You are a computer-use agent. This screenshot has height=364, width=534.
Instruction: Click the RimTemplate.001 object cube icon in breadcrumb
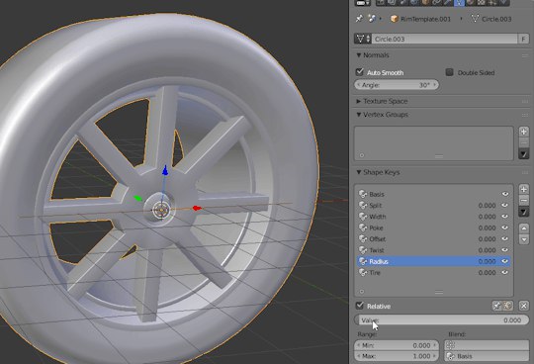tap(395, 19)
